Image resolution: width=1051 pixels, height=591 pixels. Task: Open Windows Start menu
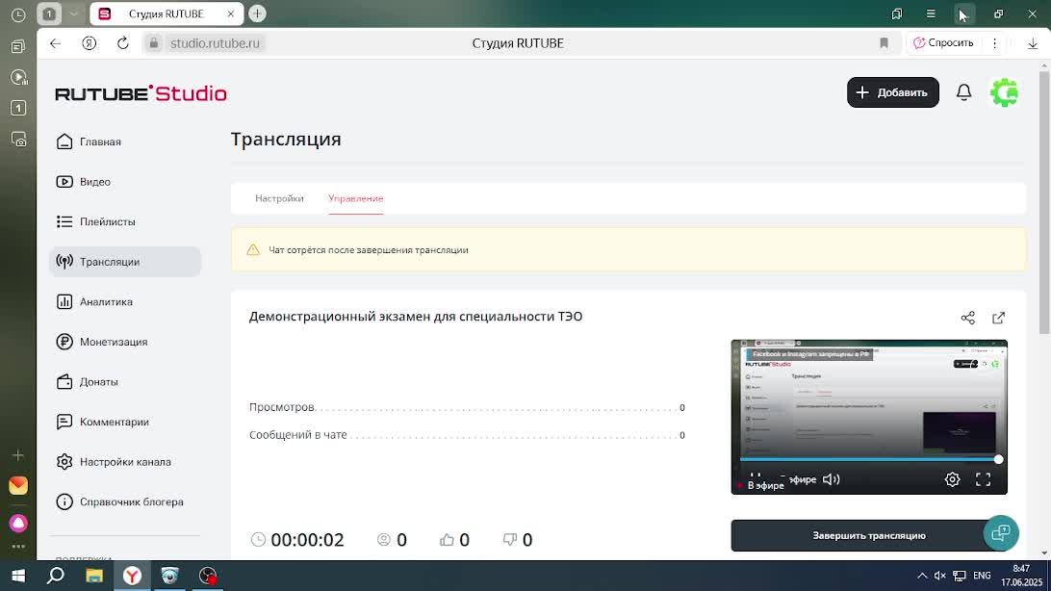tap(18, 576)
